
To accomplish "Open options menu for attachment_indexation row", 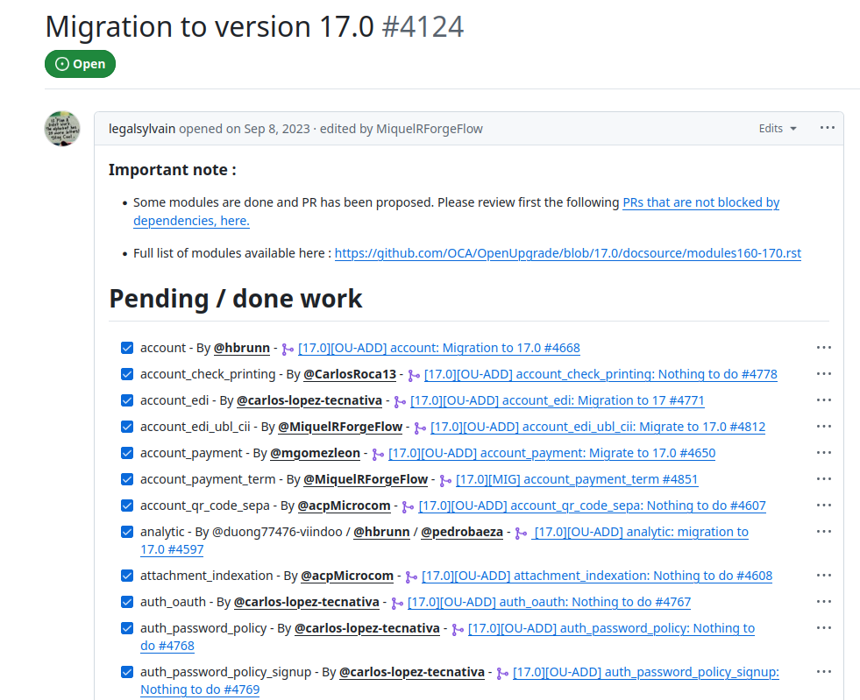I will [x=823, y=576].
